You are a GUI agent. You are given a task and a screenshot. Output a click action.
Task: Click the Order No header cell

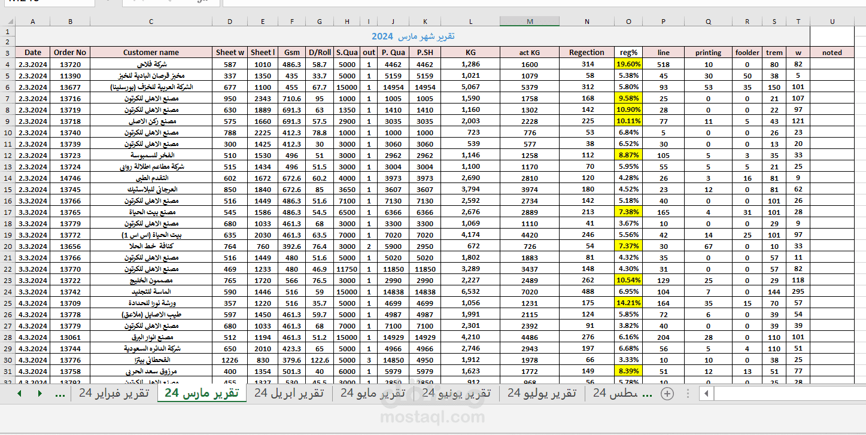click(x=70, y=53)
